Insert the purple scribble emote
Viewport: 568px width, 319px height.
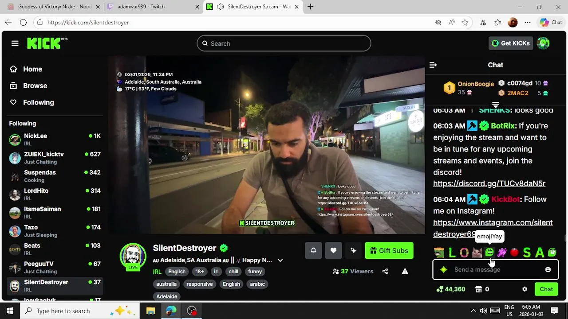[502, 253]
